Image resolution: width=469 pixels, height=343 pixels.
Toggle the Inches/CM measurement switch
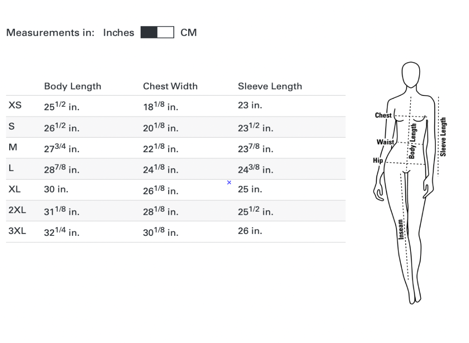coord(157,32)
